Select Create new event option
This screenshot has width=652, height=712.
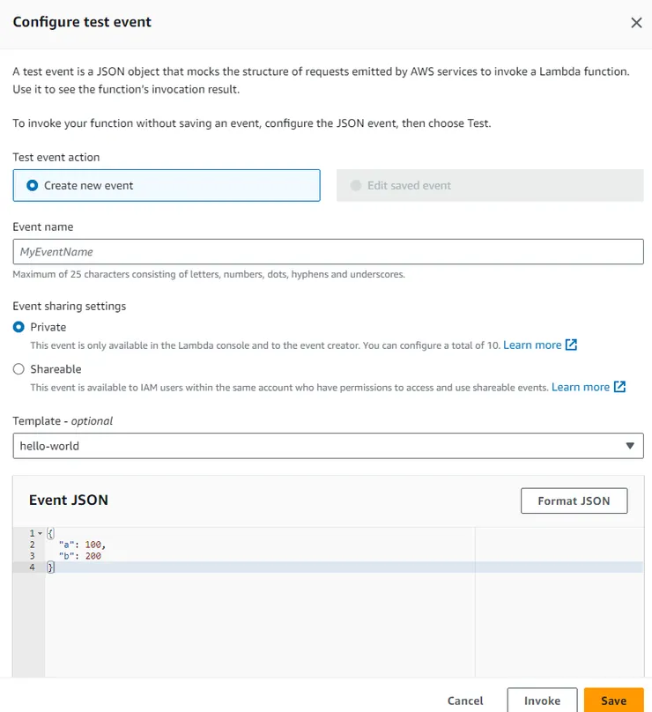[33, 186]
